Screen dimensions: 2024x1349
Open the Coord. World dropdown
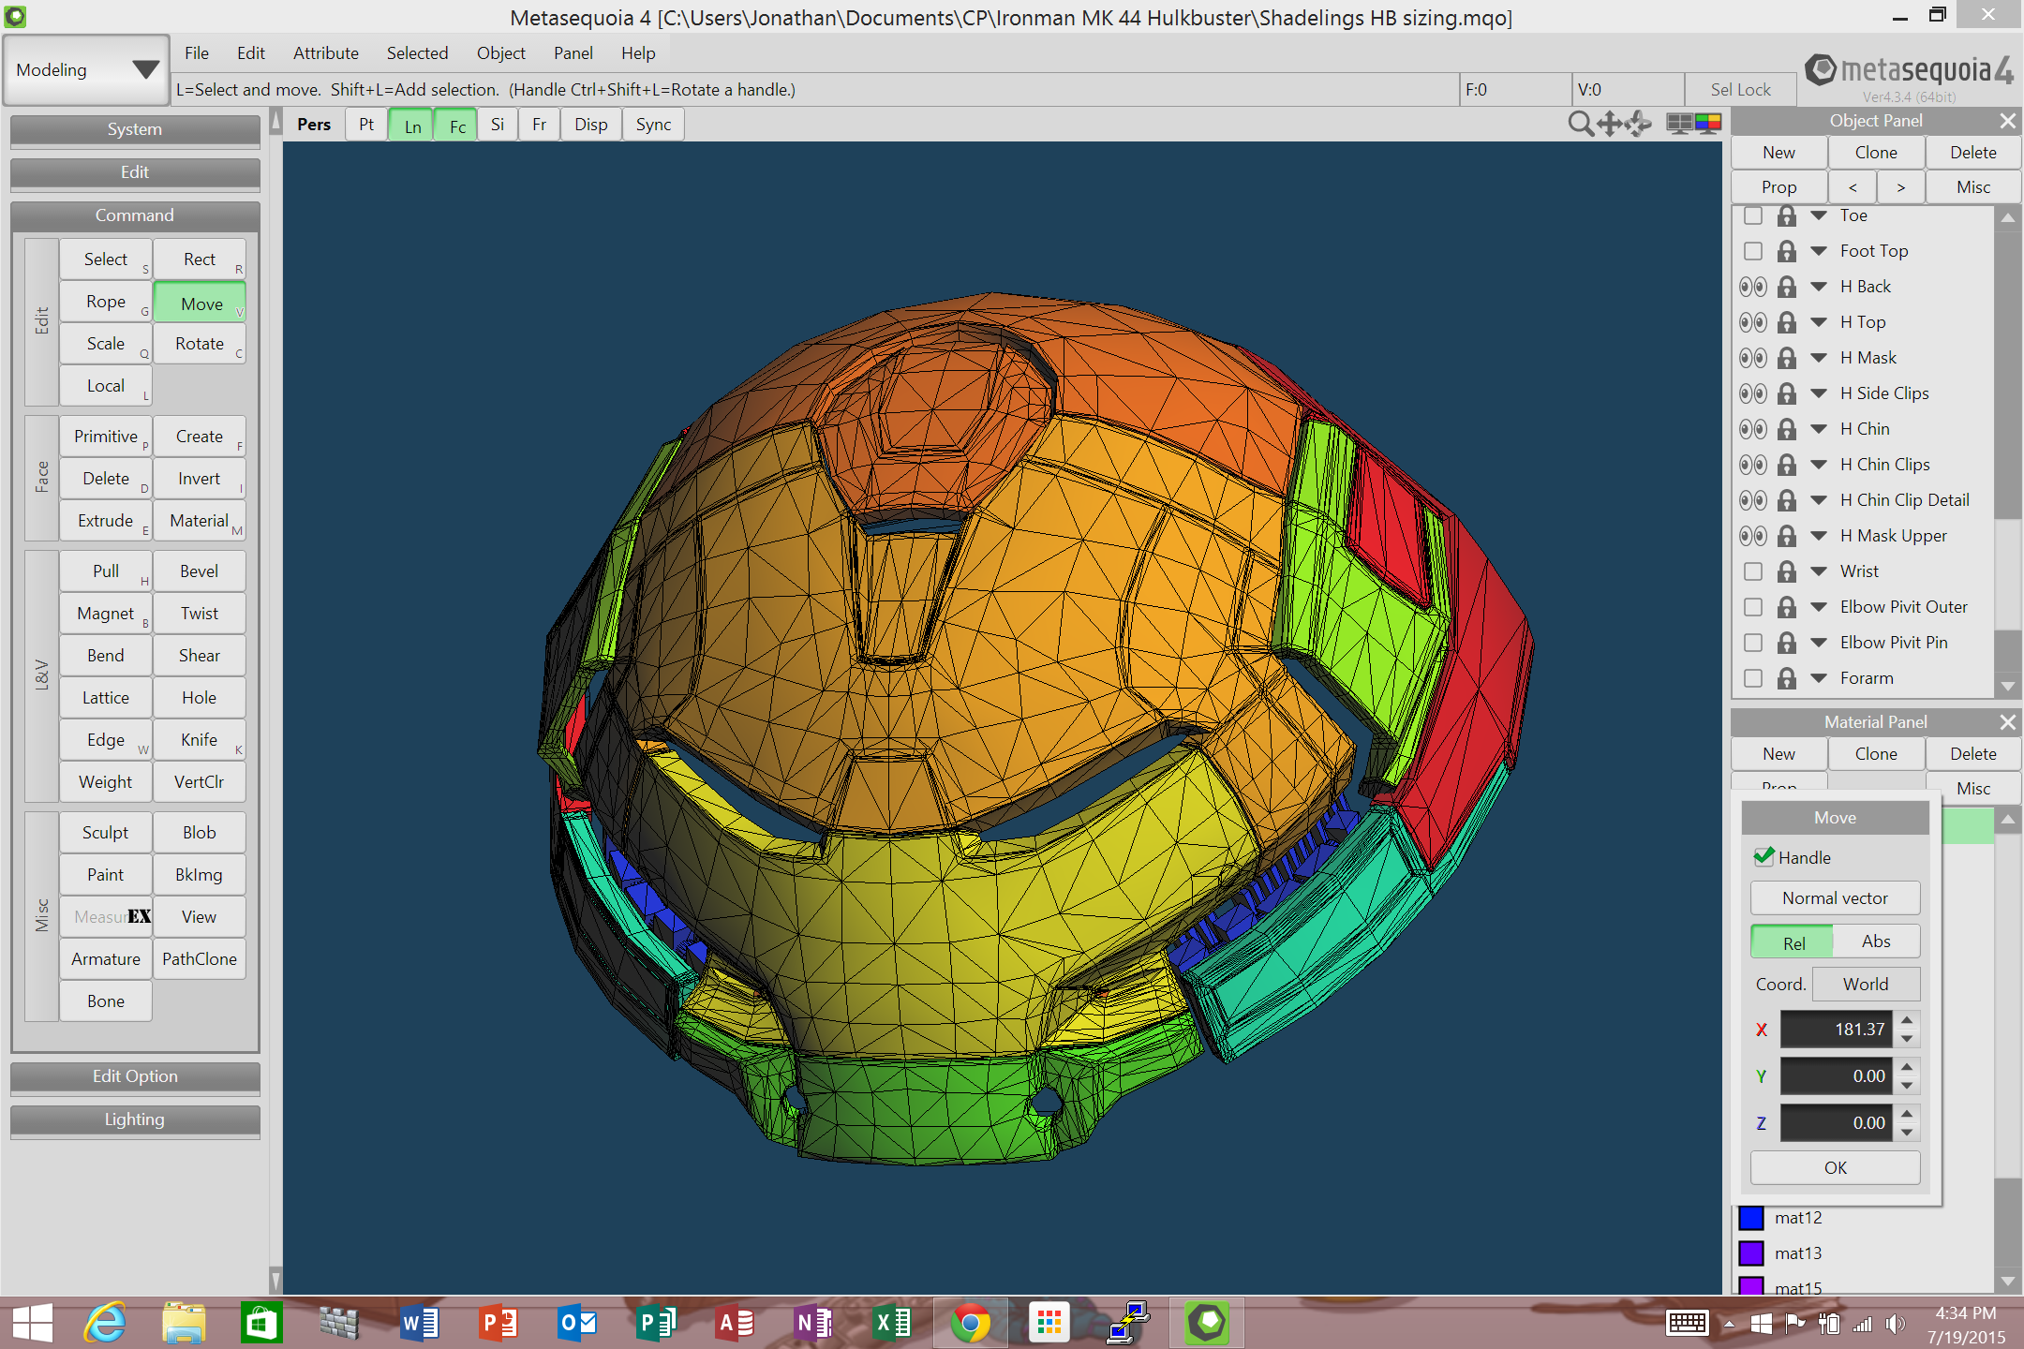tap(1866, 985)
